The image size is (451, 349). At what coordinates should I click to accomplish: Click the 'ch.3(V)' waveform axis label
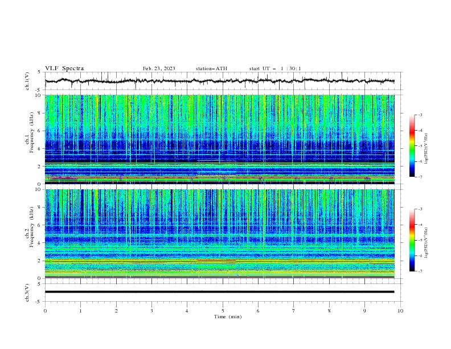point(27,293)
